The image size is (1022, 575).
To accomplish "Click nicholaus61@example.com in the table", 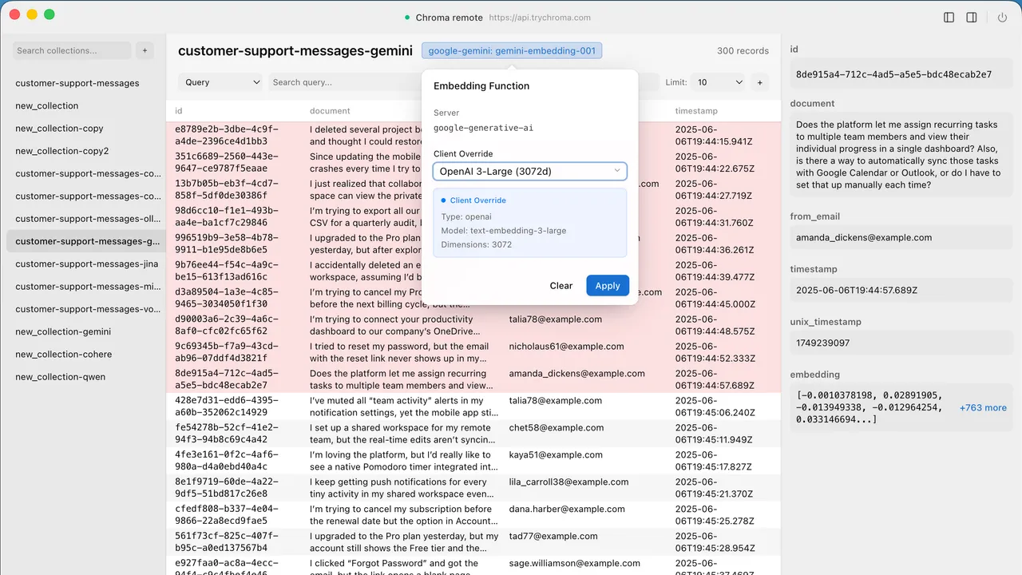I will click(567, 347).
